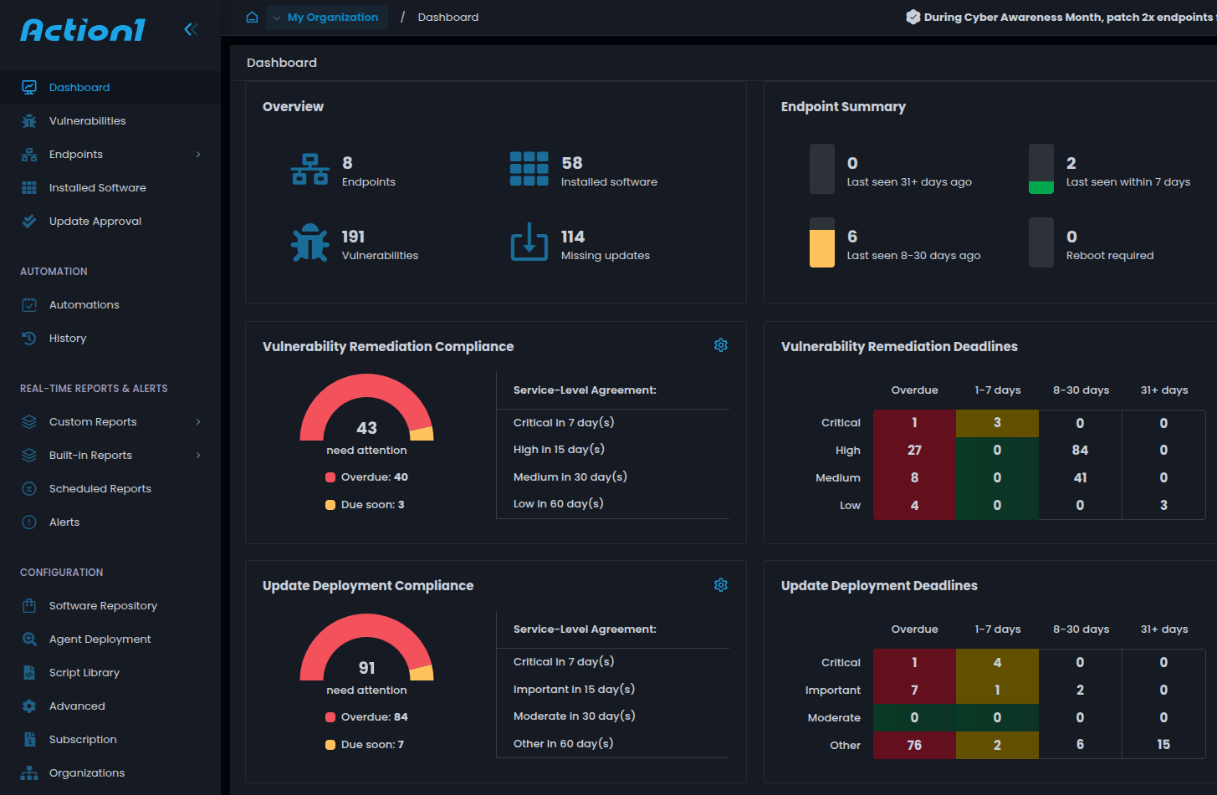Click the Cyber Awareness Month banner

click(1062, 18)
